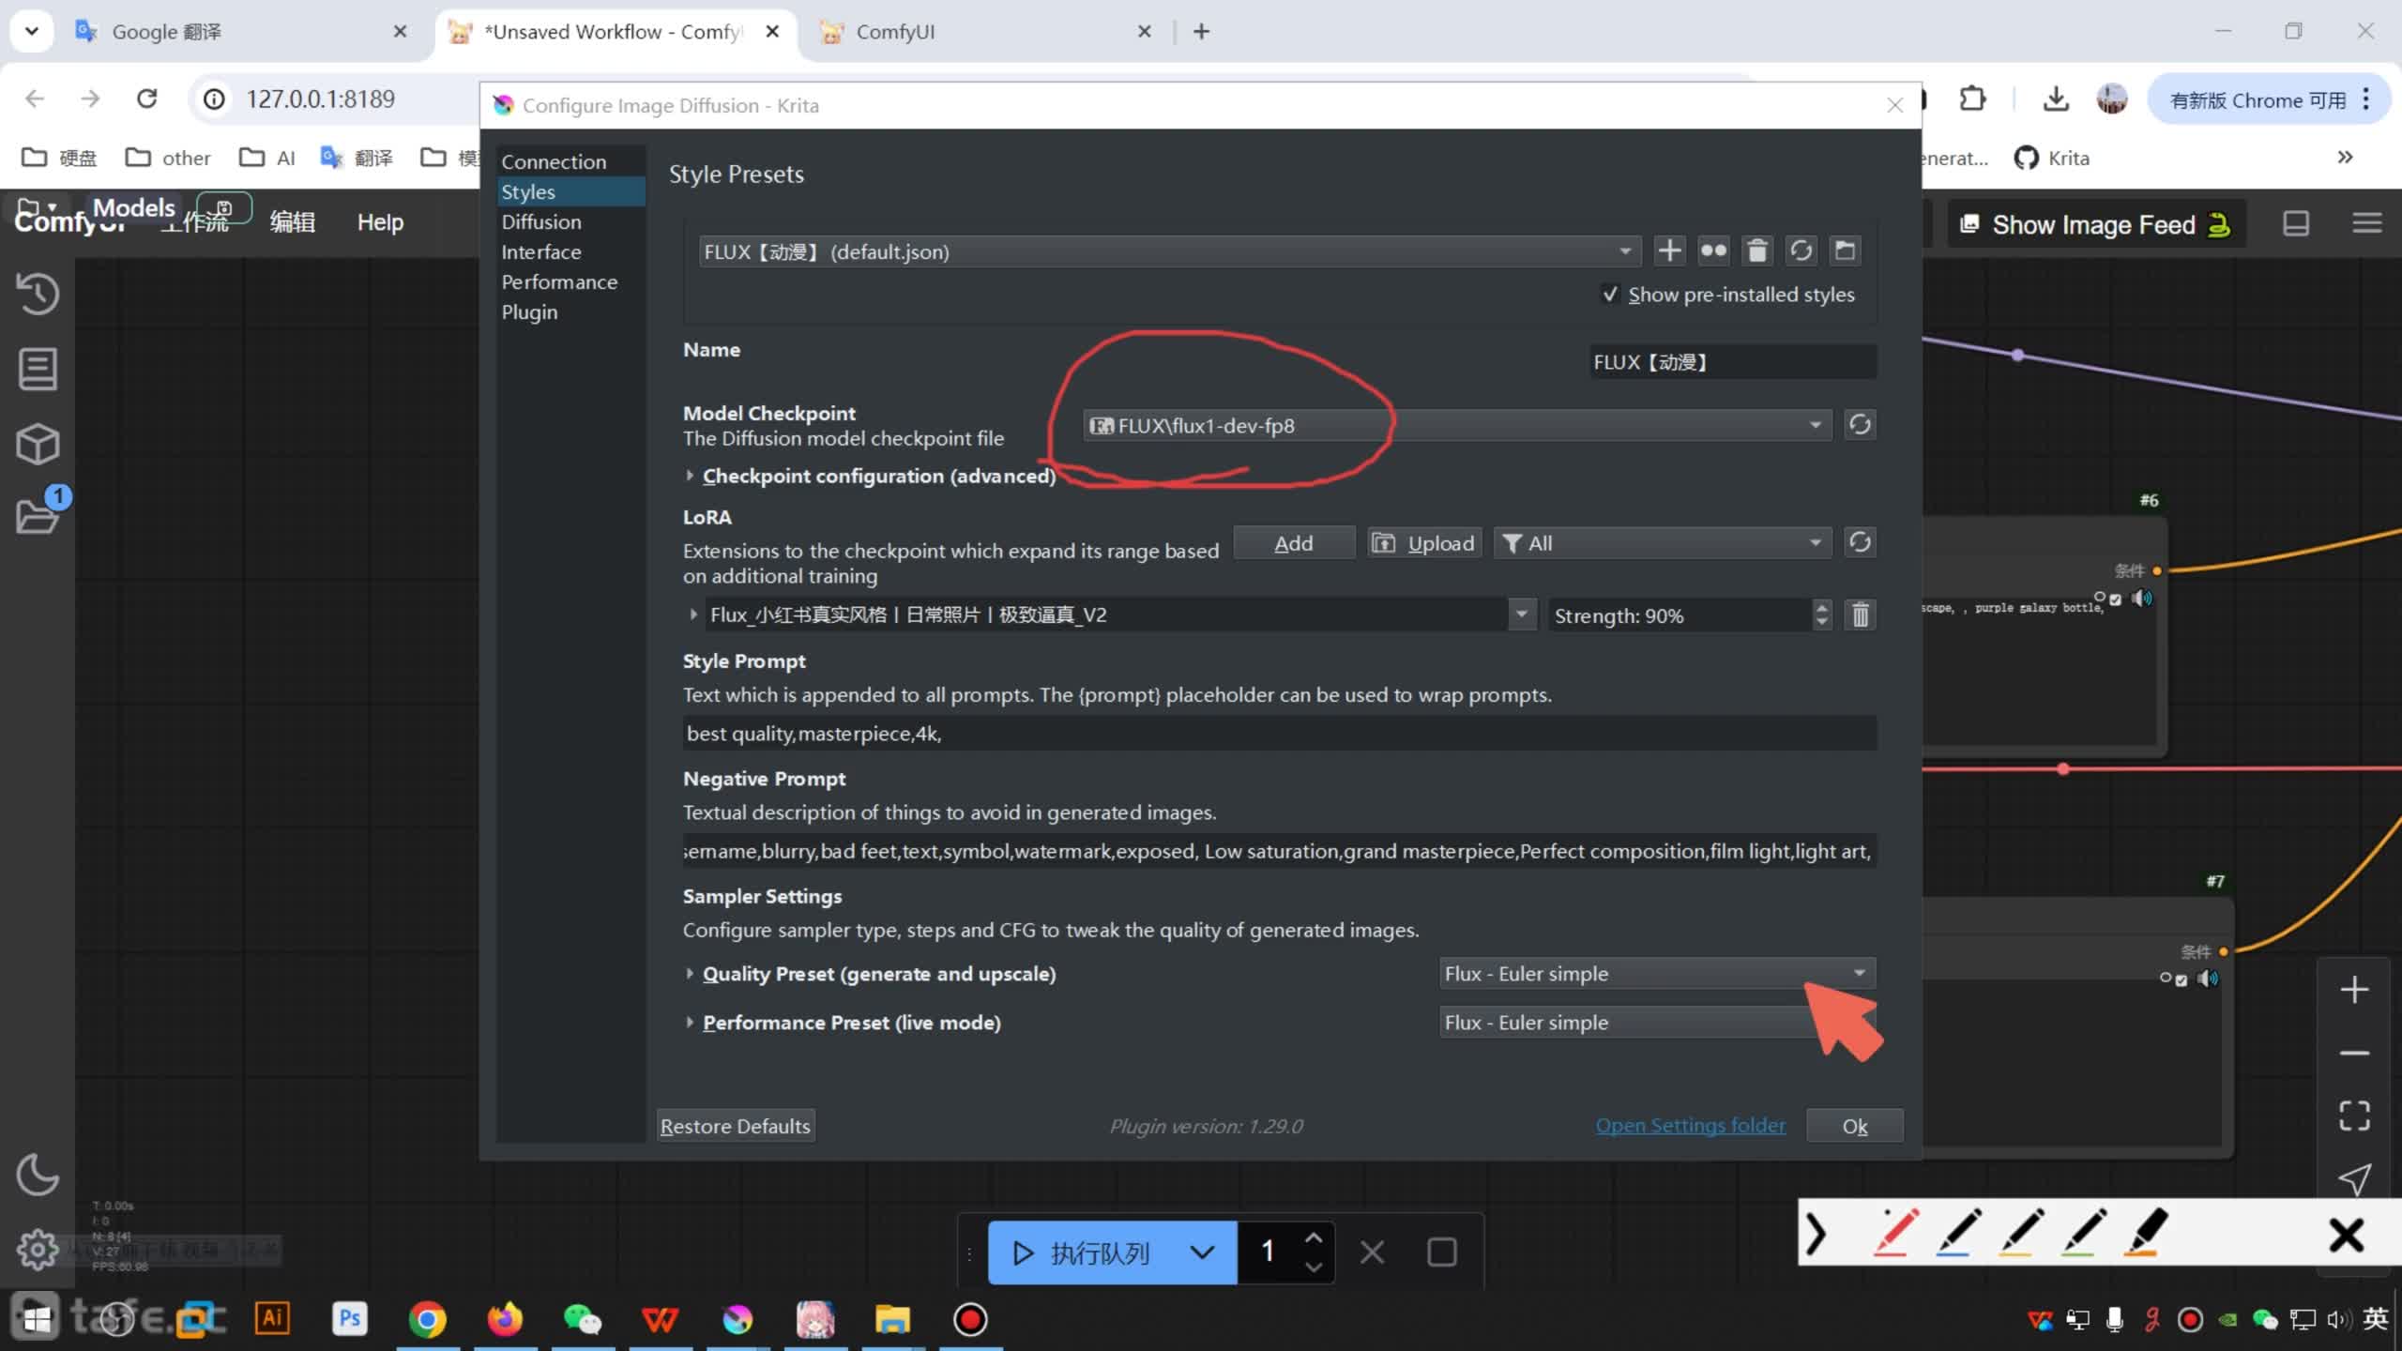The image size is (2402, 1351).
Task: Open Chrome extensions puzzle icon
Action: [1972, 99]
